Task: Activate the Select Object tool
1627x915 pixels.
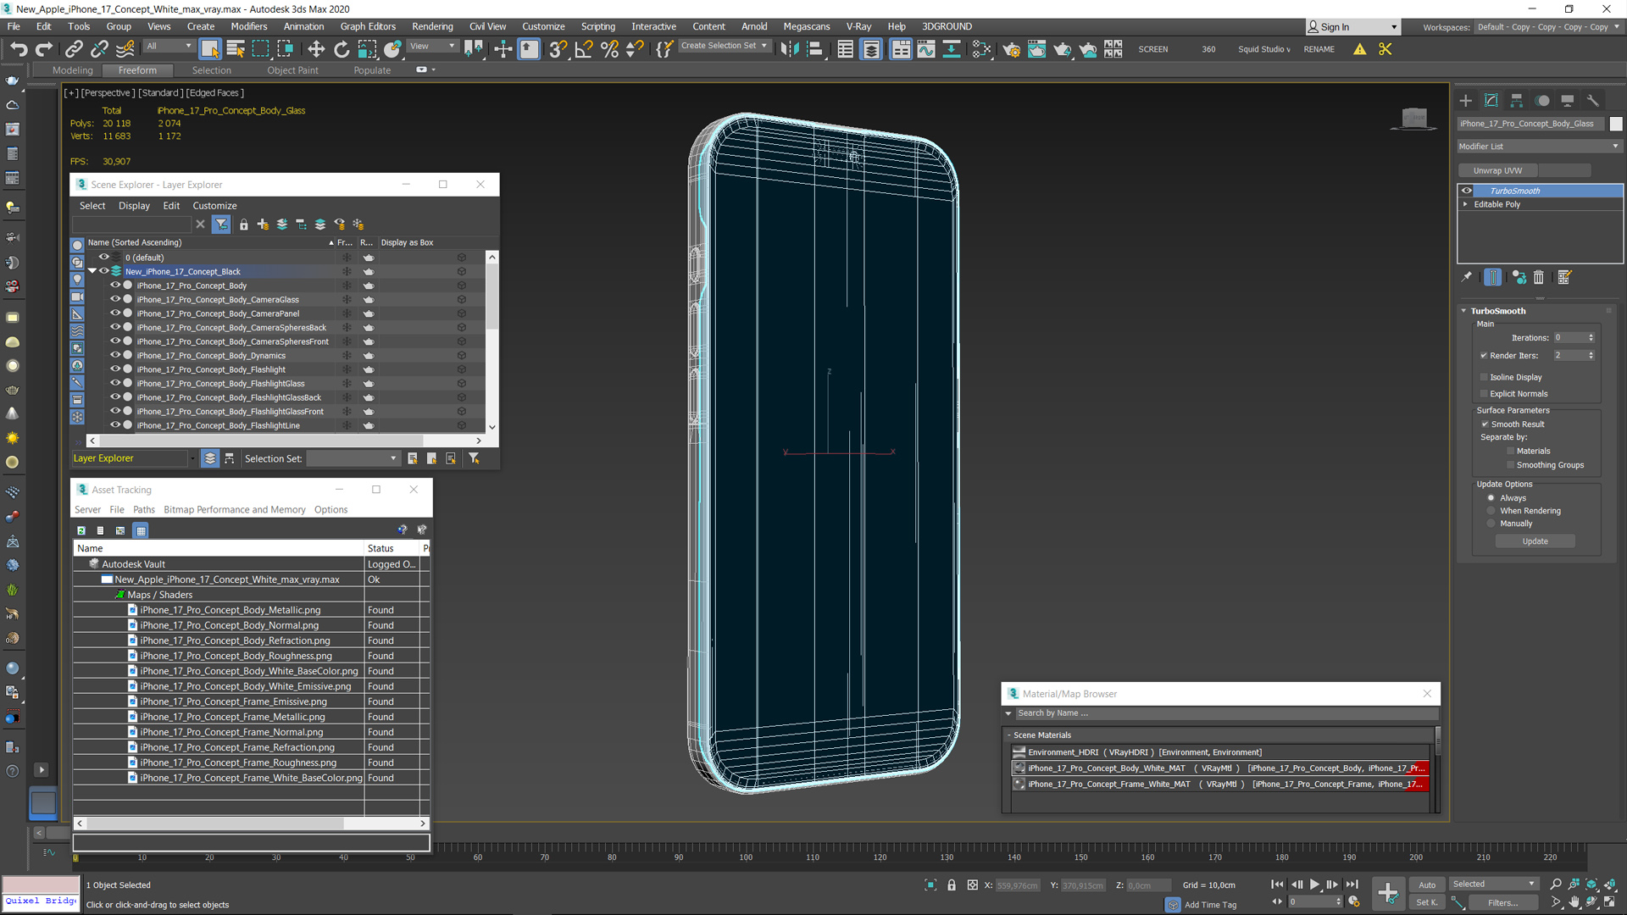Action: point(209,49)
